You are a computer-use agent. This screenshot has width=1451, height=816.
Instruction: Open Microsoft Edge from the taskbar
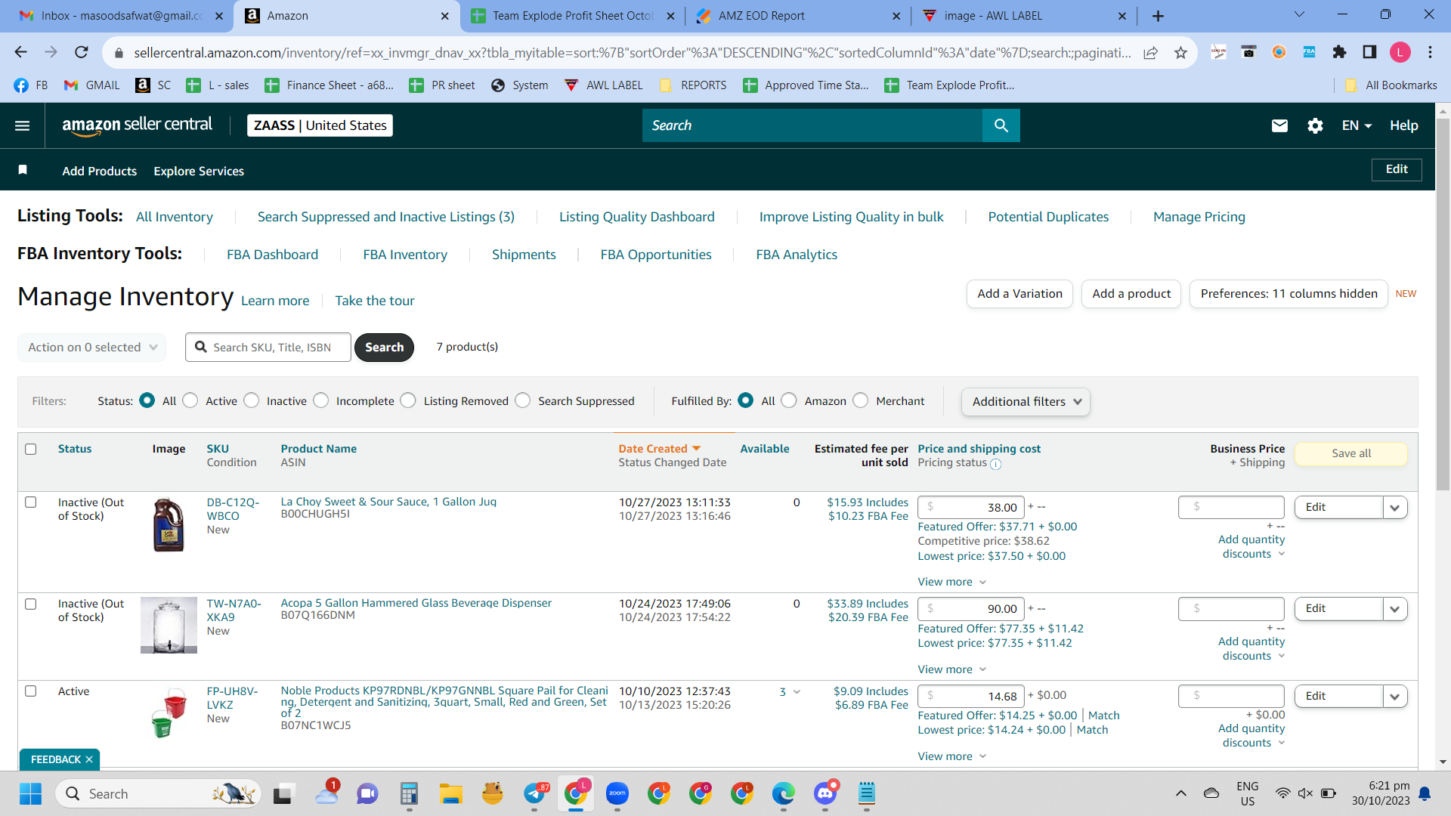pyautogui.click(x=784, y=793)
